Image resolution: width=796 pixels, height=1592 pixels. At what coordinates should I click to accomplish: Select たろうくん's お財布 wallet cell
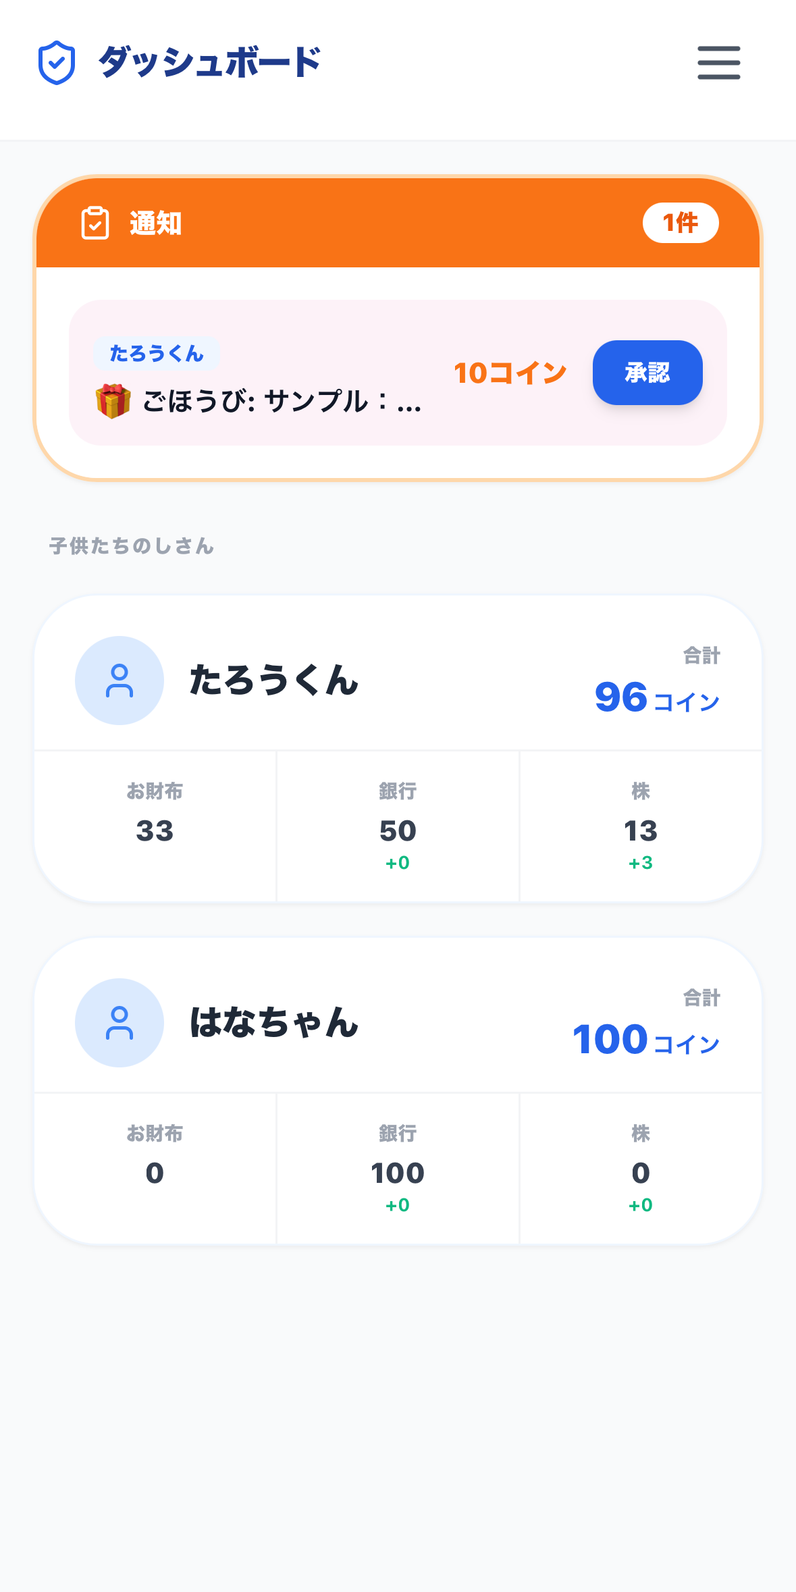point(155,826)
